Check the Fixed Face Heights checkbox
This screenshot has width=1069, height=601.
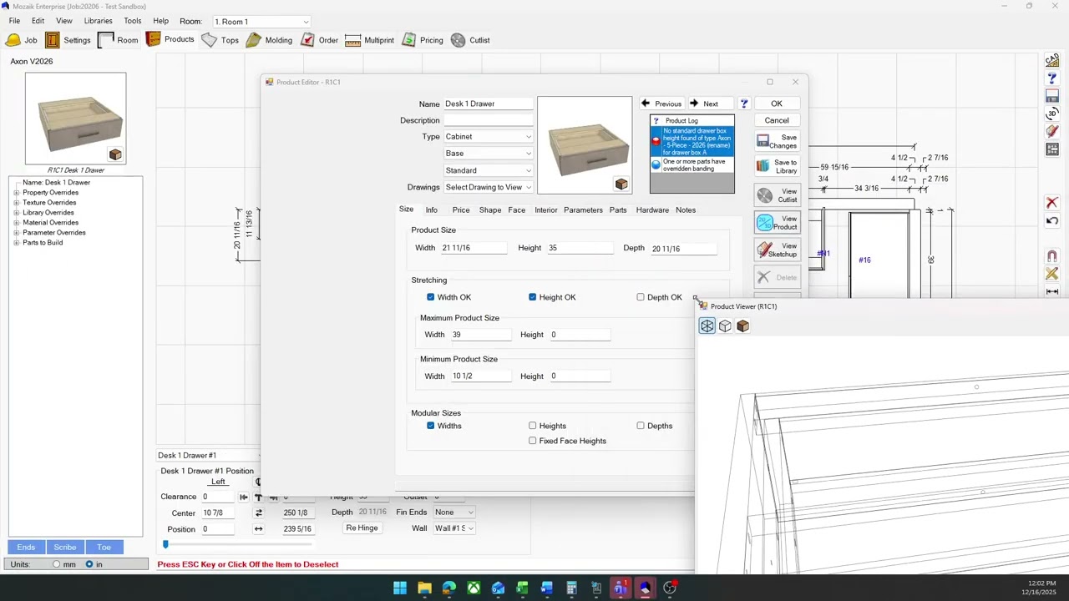pos(532,441)
